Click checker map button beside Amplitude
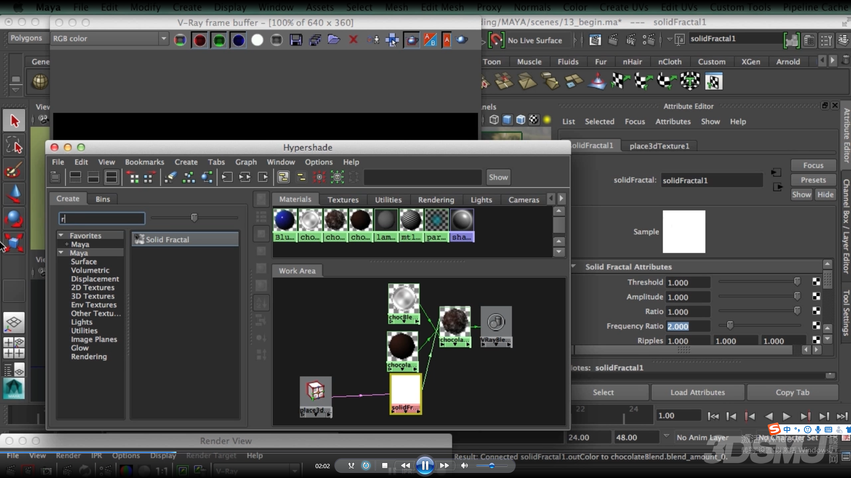The image size is (851, 478). 816,297
